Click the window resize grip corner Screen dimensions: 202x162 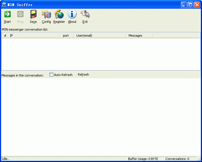pos(199,159)
